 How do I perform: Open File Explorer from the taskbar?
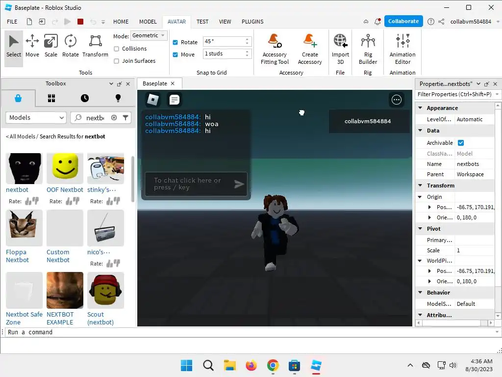tap(229, 365)
